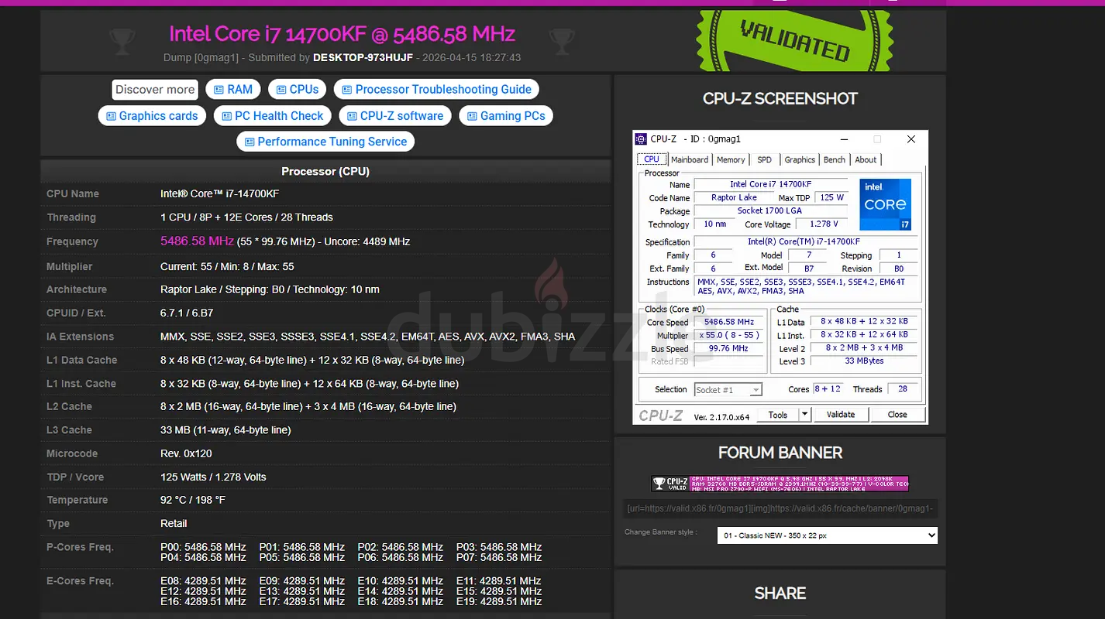Open the CPUs link
This screenshot has height=619, width=1105.
pyautogui.click(x=297, y=90)
